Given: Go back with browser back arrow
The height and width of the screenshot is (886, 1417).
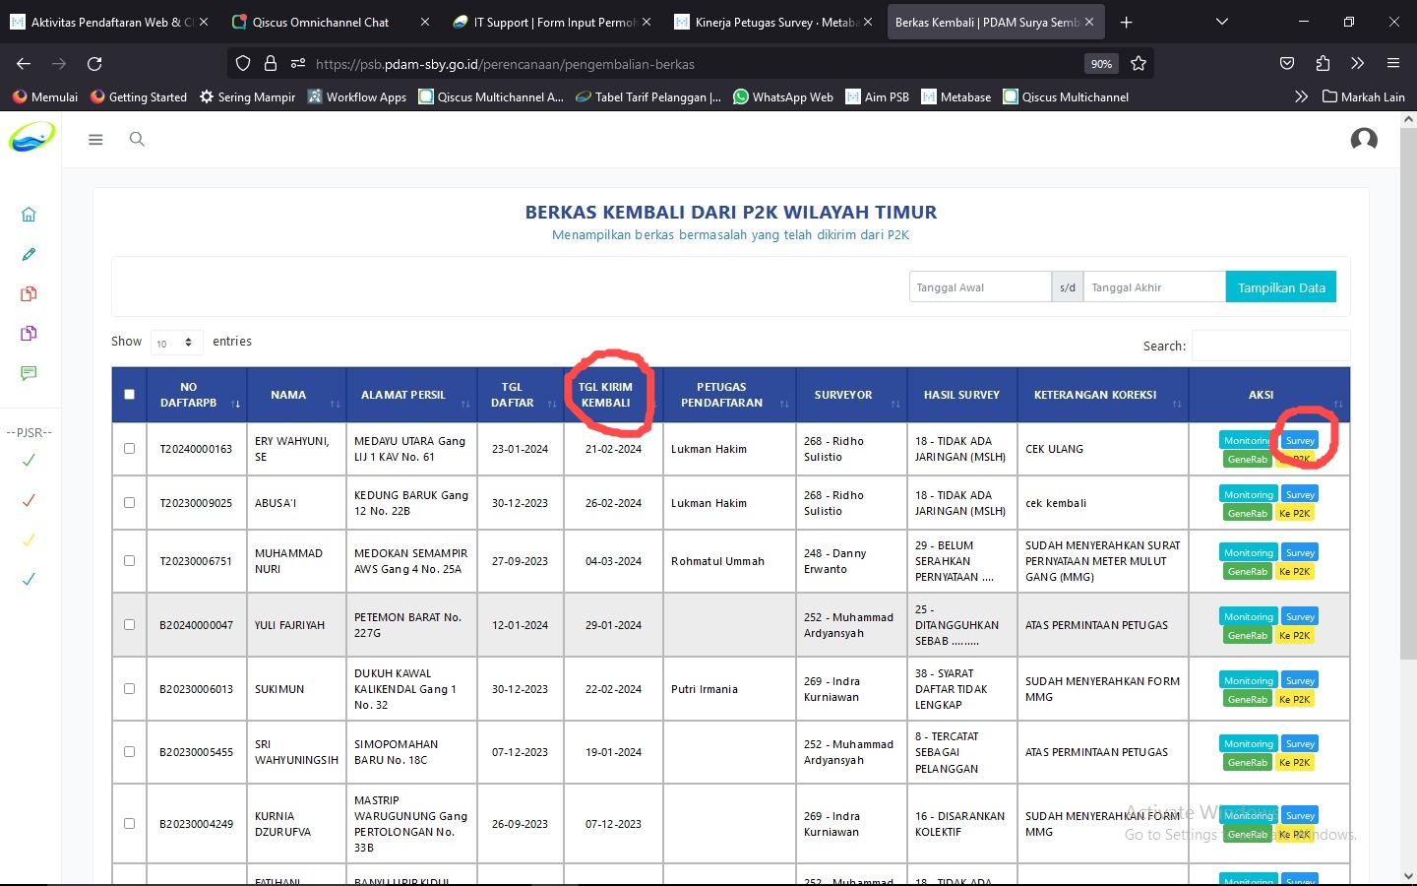Looking at the screenshot, I should click(24, 64).
